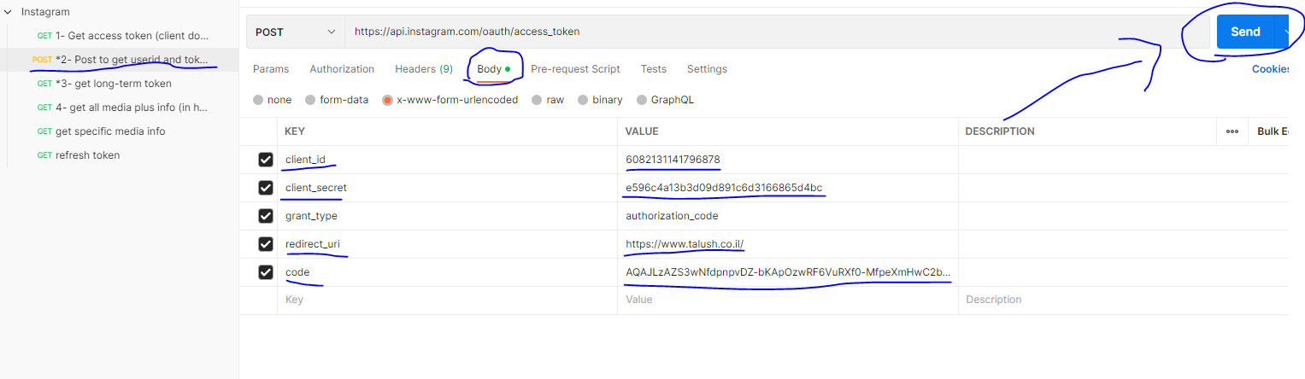The width and height of the screenshot is (1305, 379).
Task: Click the code key cell
Action: coord(447,272)
